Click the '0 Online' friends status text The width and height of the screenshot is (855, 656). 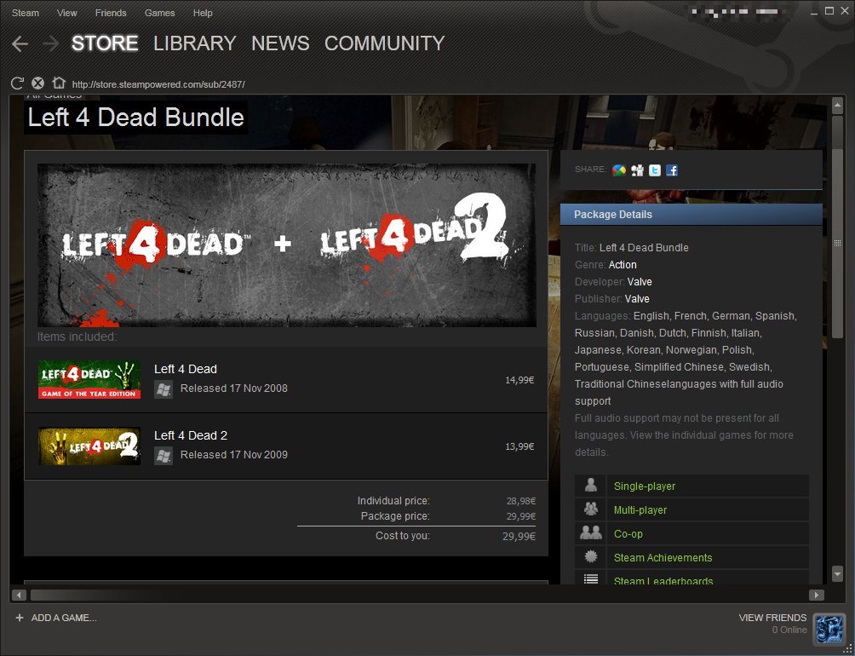(x=789, y=630)
